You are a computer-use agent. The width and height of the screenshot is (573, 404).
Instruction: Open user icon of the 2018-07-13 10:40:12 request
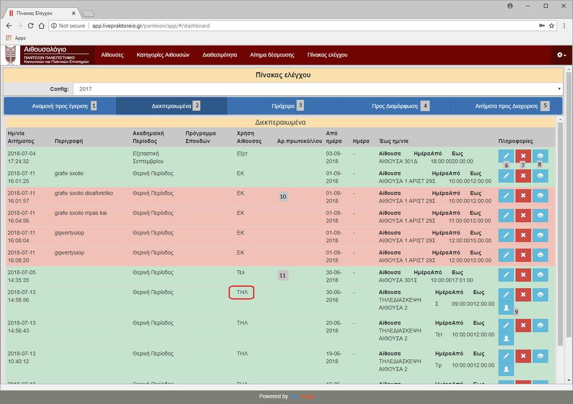pos(506,369)
